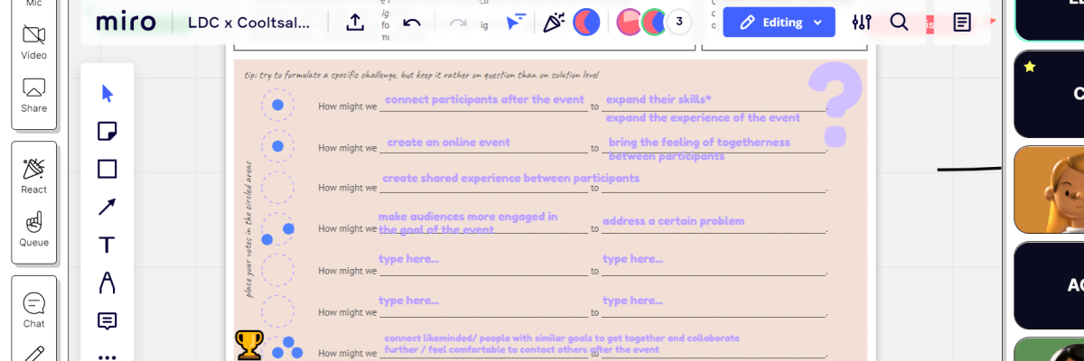Expand the participants list showing 3
Viewport: 1084px width, 361px height.
678,22
